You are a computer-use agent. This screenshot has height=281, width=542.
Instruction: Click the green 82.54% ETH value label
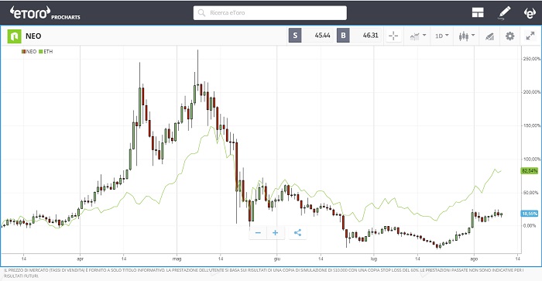click(x=530, y=171)
